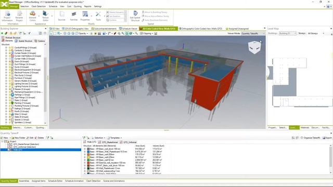333x187 pixels.
Task: Click the Delete Elements command in Modify
Action: (x=115, y=12)
